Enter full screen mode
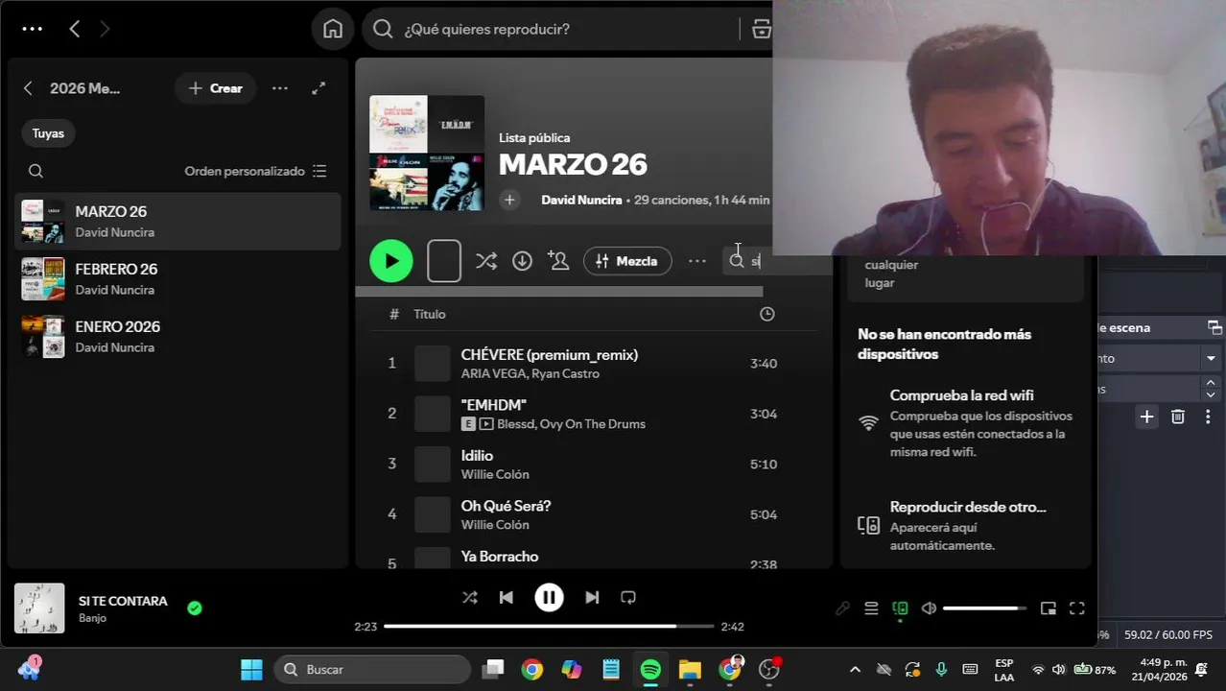This screenshot has width=1226, height=691. [1077, 608]
